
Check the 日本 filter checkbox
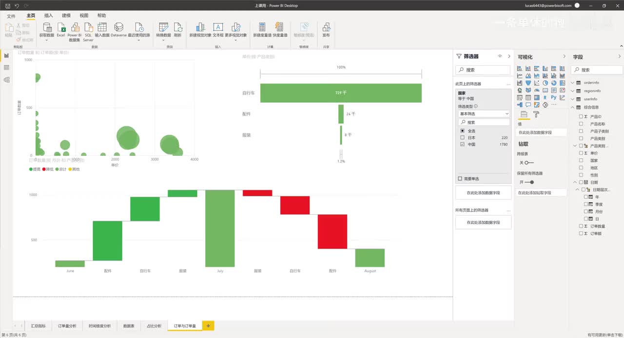pos(462,138)
